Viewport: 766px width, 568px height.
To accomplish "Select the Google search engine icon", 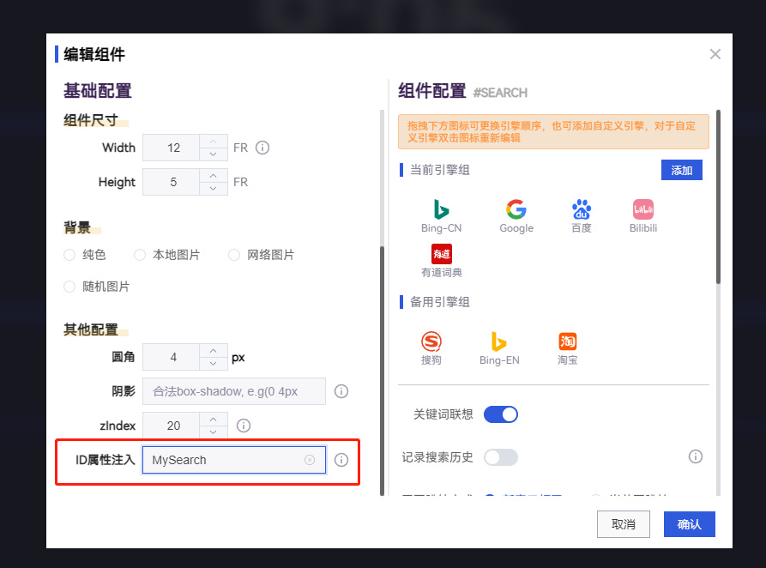I will (x=516, y=208).
